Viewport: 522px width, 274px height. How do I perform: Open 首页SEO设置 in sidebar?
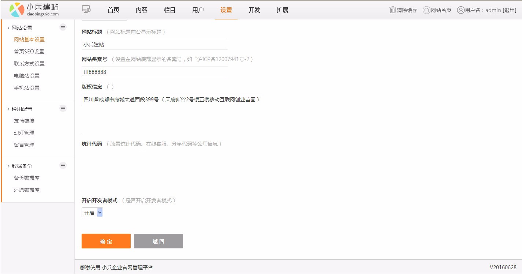point(29,52)
